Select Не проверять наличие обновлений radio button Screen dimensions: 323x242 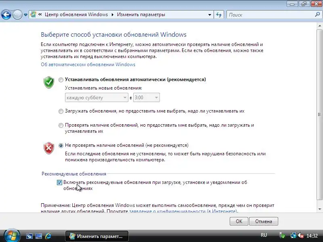61,146
